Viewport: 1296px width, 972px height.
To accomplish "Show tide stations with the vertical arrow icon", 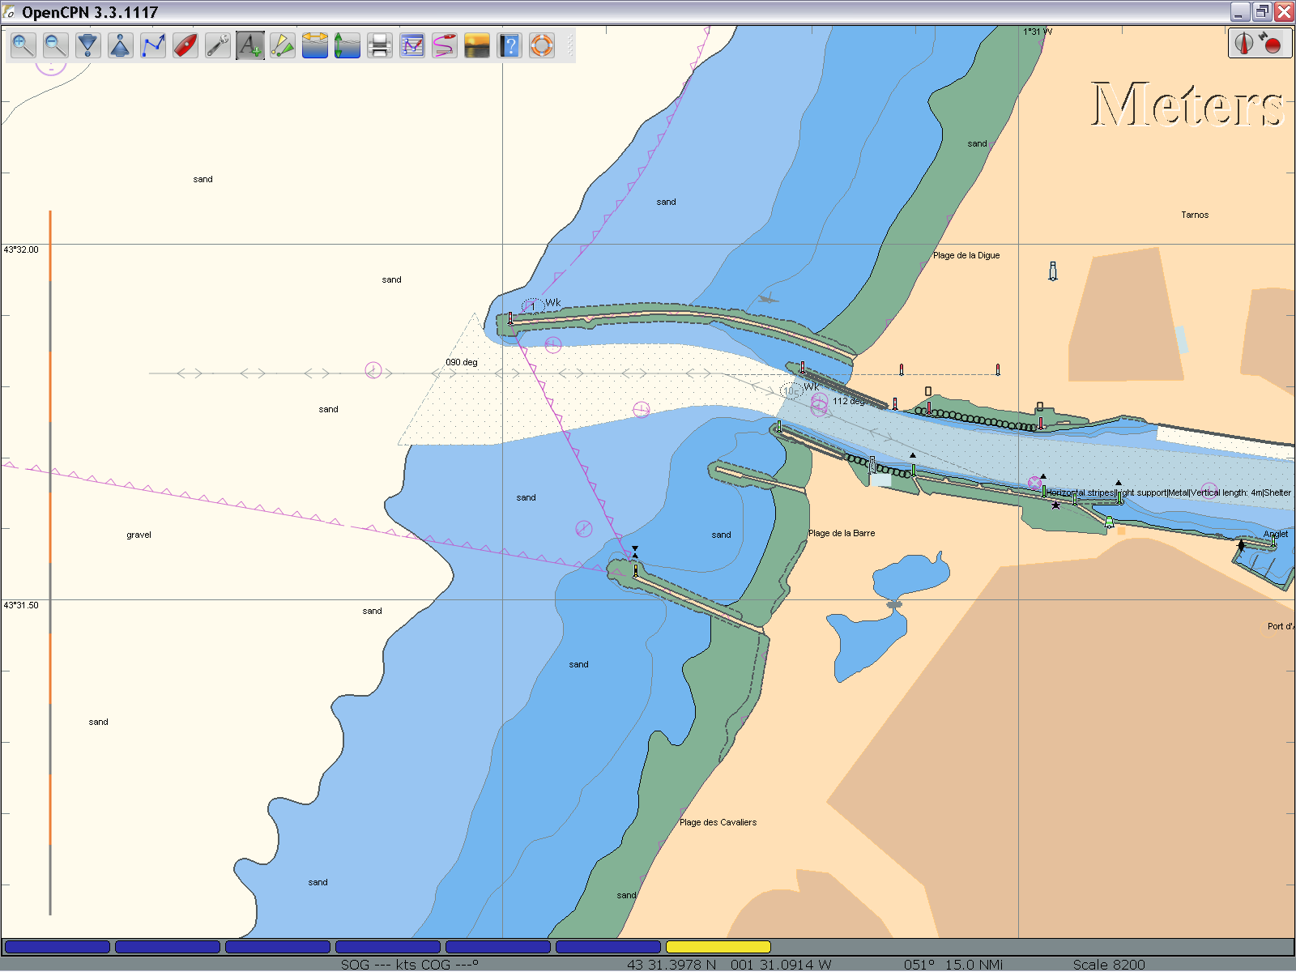I will pyautogui.click(x=347, y=45).
